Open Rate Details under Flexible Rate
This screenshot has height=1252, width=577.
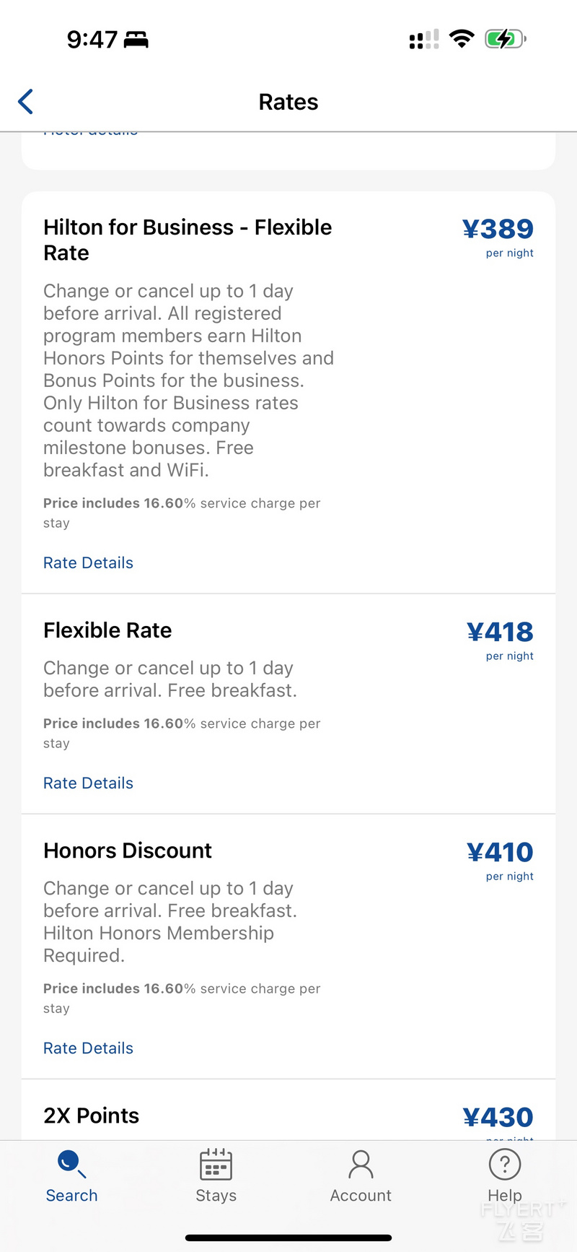tap(88, 783)
